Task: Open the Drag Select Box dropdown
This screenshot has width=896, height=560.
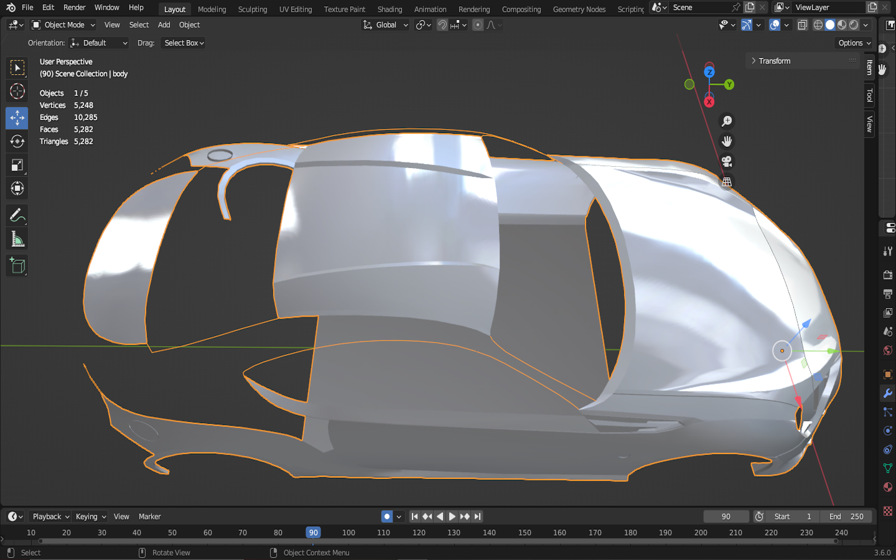Action: click(x=184, y=43)
